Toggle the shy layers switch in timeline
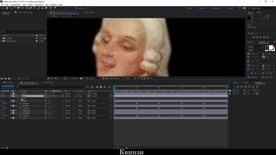276x155 pixels. coord(97,87)
